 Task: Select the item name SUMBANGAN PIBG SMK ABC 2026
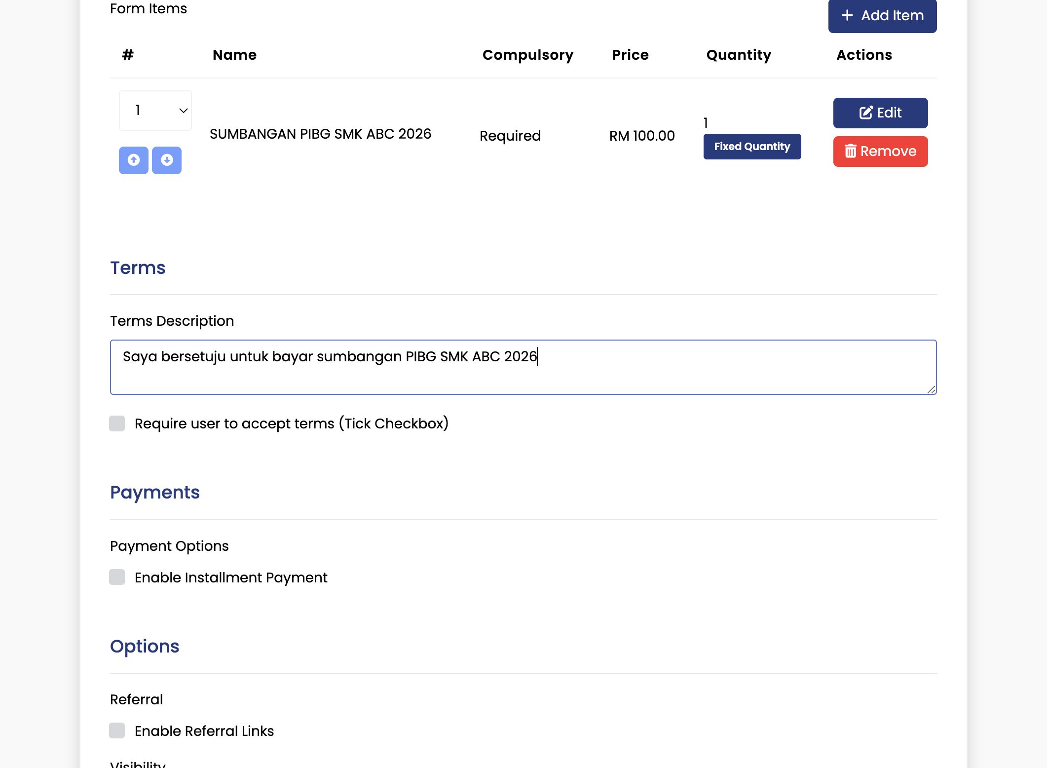tap(320, 134)
